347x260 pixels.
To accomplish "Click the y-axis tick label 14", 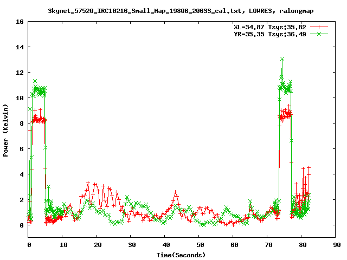I will pos(20,47).
